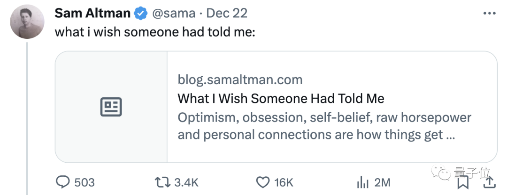Image resolution: width=507 pixels, height=195 pixels.
Task: Open tweet analytics via the bar chart icon
Action: click(x=362, y=182)
